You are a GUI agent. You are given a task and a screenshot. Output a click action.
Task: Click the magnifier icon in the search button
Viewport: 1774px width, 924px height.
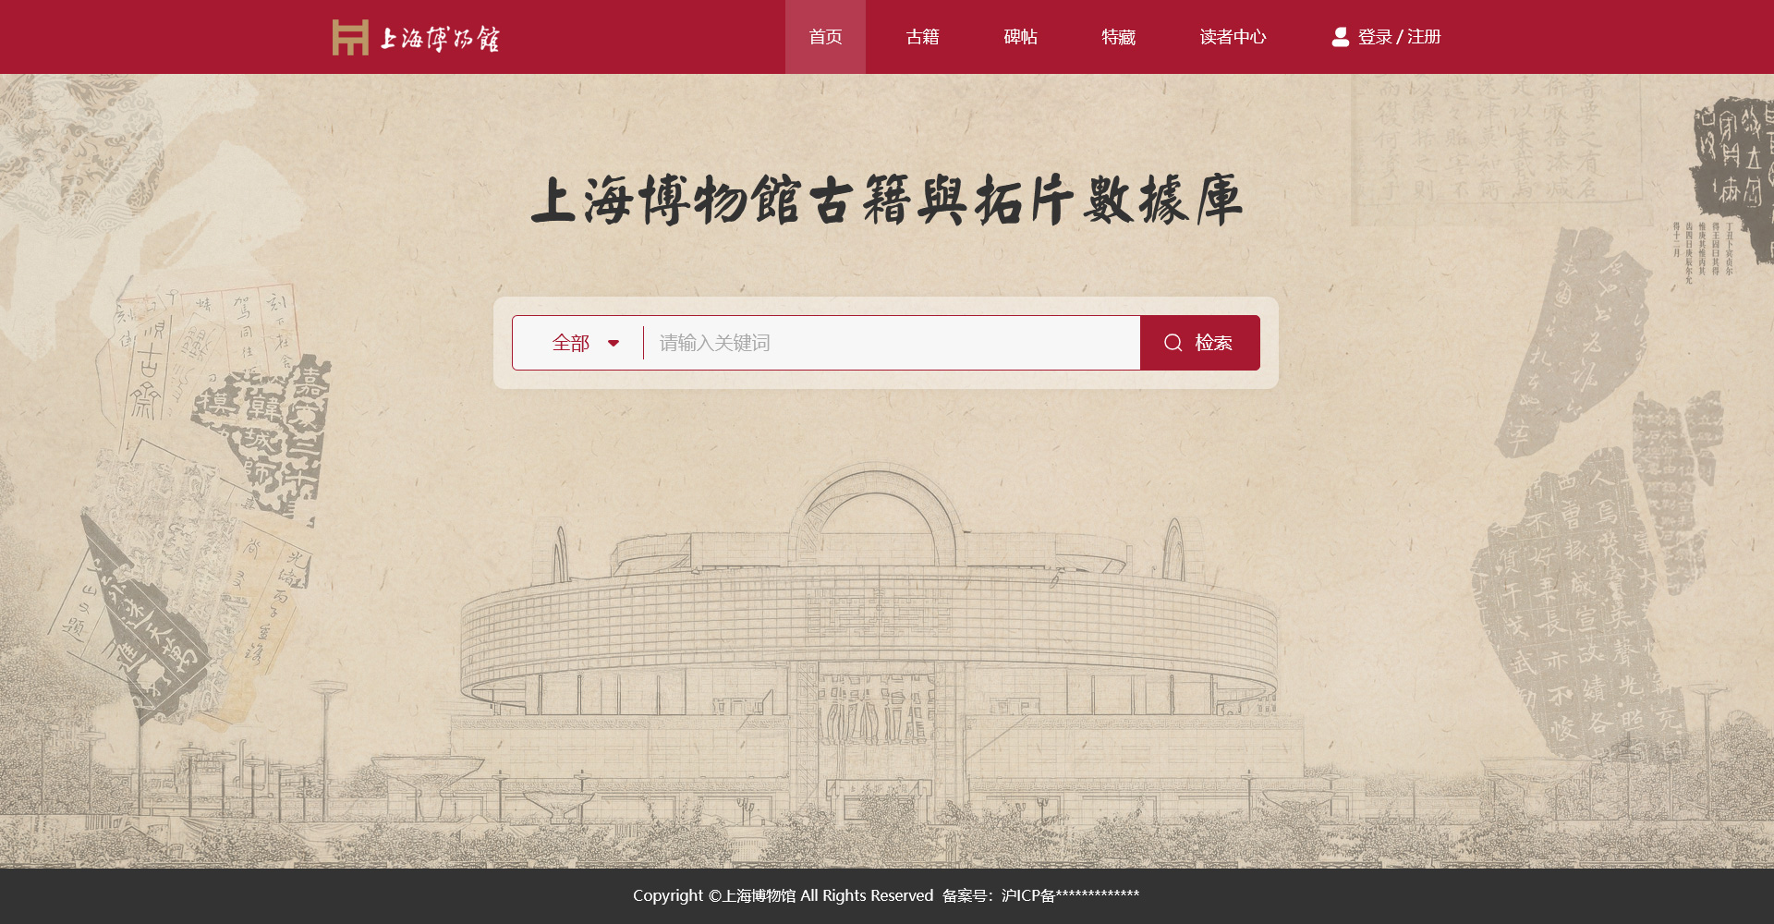tap(1173, 343)
